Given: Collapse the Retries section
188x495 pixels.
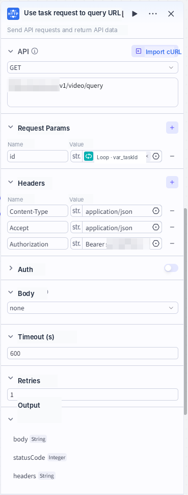Looking at the screenshot, I should point(11,378).
